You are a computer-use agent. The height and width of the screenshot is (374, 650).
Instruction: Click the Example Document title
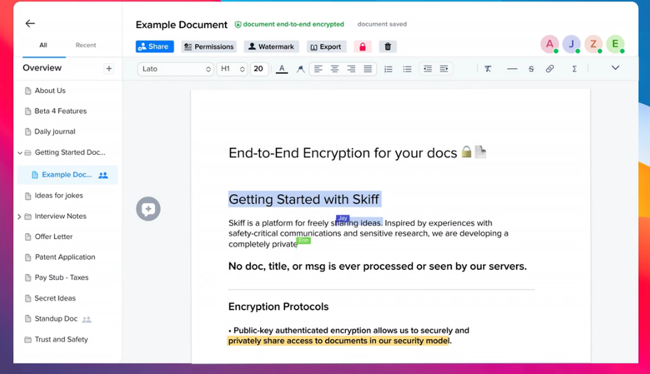(x=181, y=25)
